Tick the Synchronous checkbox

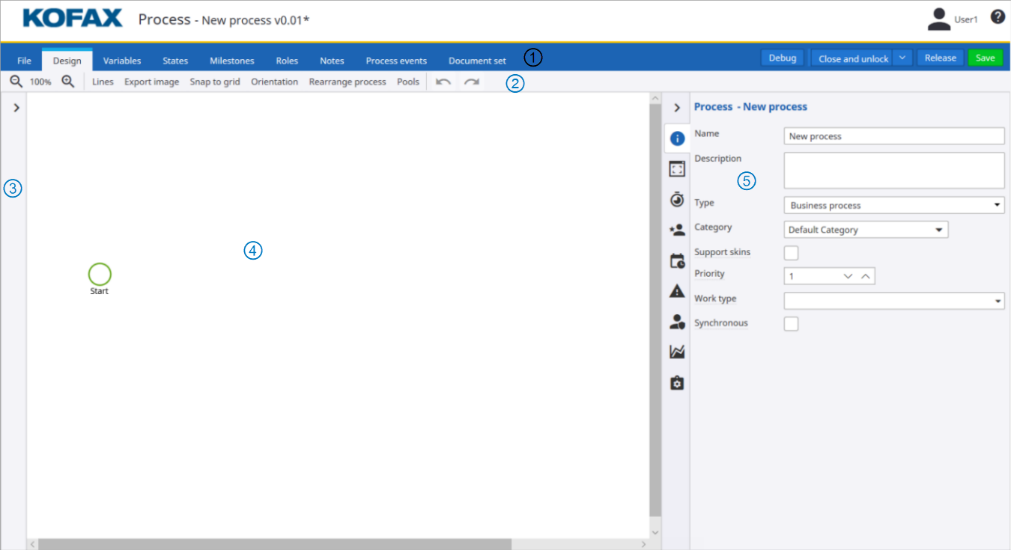point(791,324)
